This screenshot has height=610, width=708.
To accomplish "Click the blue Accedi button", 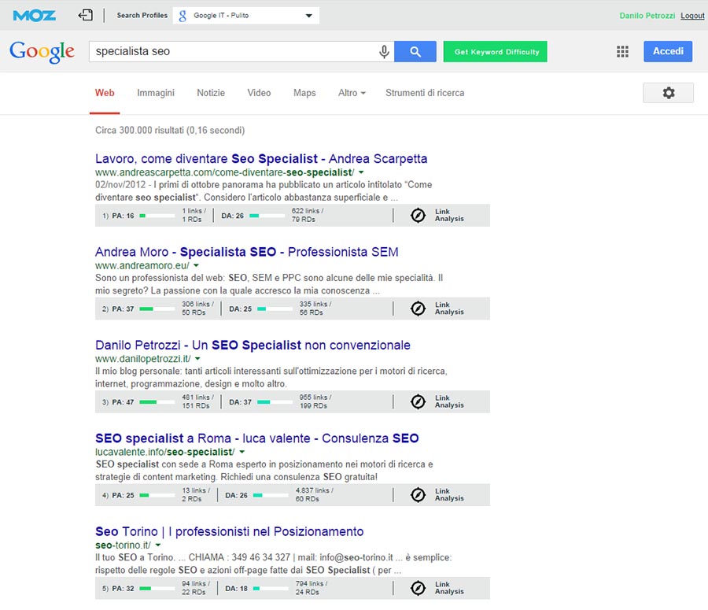I will (x=668, y=51).
